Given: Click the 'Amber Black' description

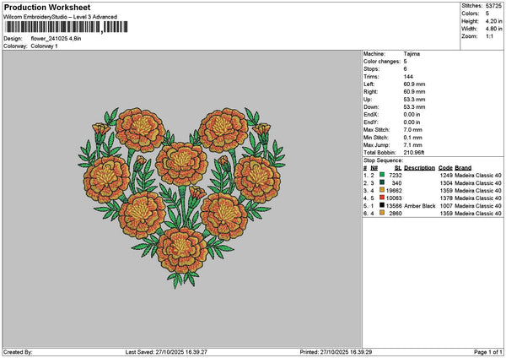Looking at the screenshot, I should tap(420, 206).
